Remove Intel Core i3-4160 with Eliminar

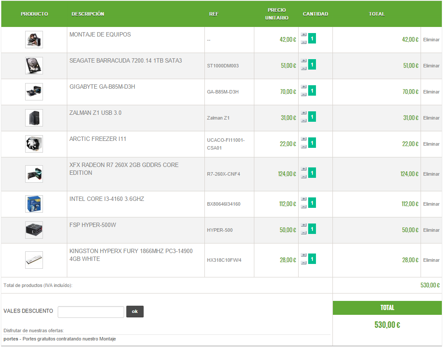tap(431, 204)
